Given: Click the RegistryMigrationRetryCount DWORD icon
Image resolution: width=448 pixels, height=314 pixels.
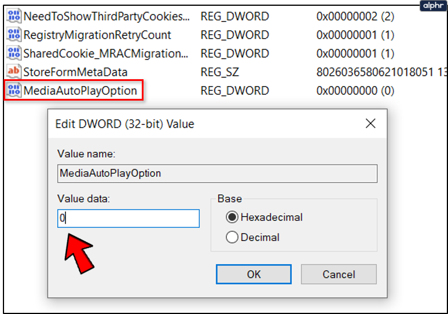Looking at the screenshot, I should pos(14,35).
